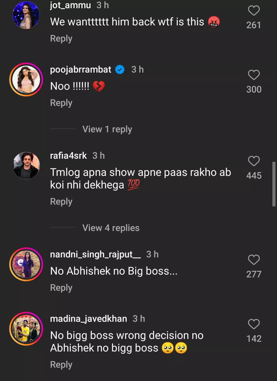Viewport: 277px width, 381px height.
Task: View nandni_singh_rajput__'s story avatar
Action: click(x=26, y=264)
